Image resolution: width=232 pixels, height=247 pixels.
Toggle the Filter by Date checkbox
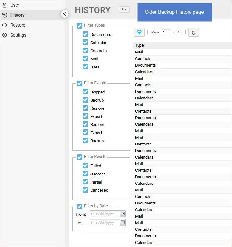coord(79,206)
